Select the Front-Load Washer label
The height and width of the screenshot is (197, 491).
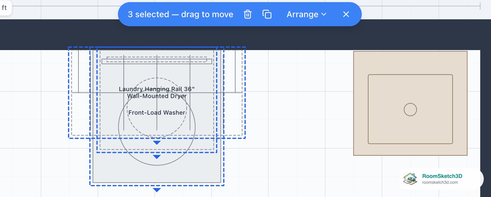(x=157, y=113)
